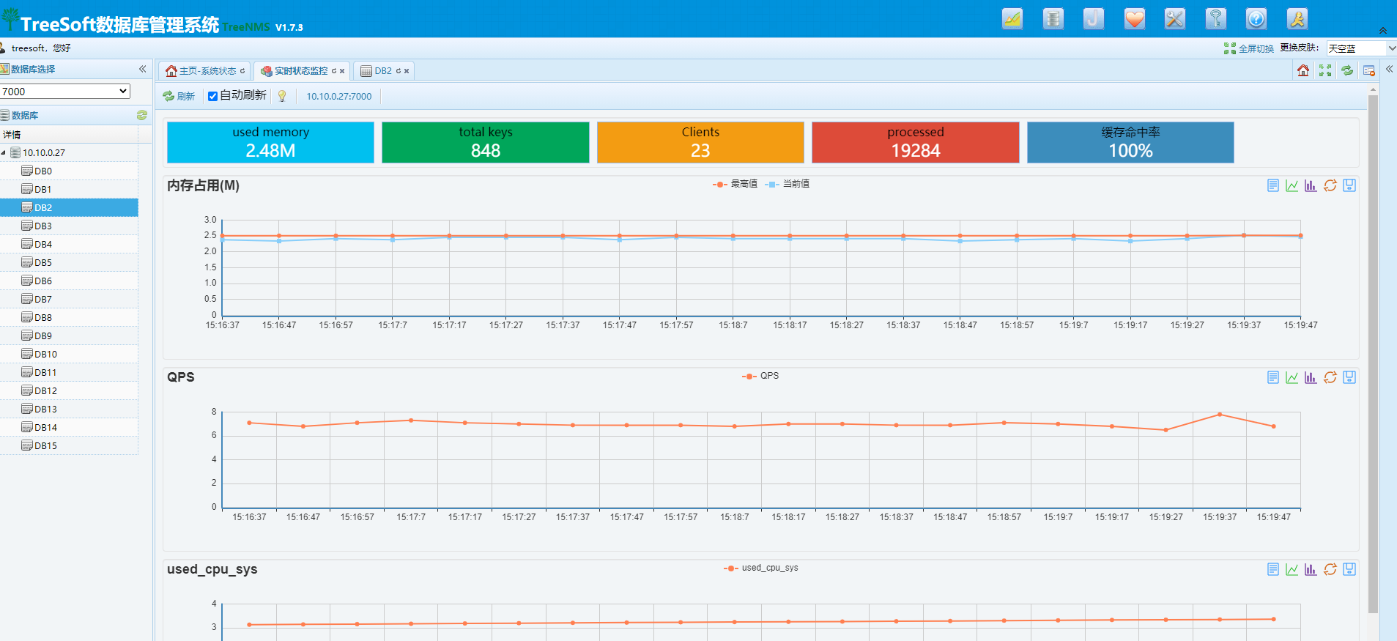This screenshot has width=1397, height=641.
Task: Refresh database list in sidebar
Action: click(142, 115)
